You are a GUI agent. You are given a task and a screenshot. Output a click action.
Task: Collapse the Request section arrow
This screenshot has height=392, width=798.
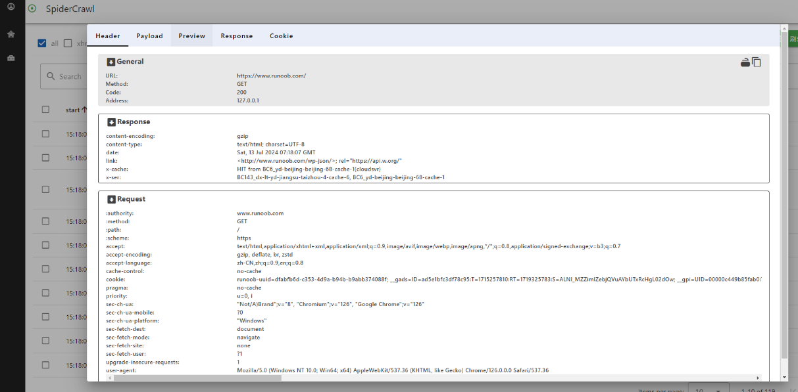[x=111, y=199]
